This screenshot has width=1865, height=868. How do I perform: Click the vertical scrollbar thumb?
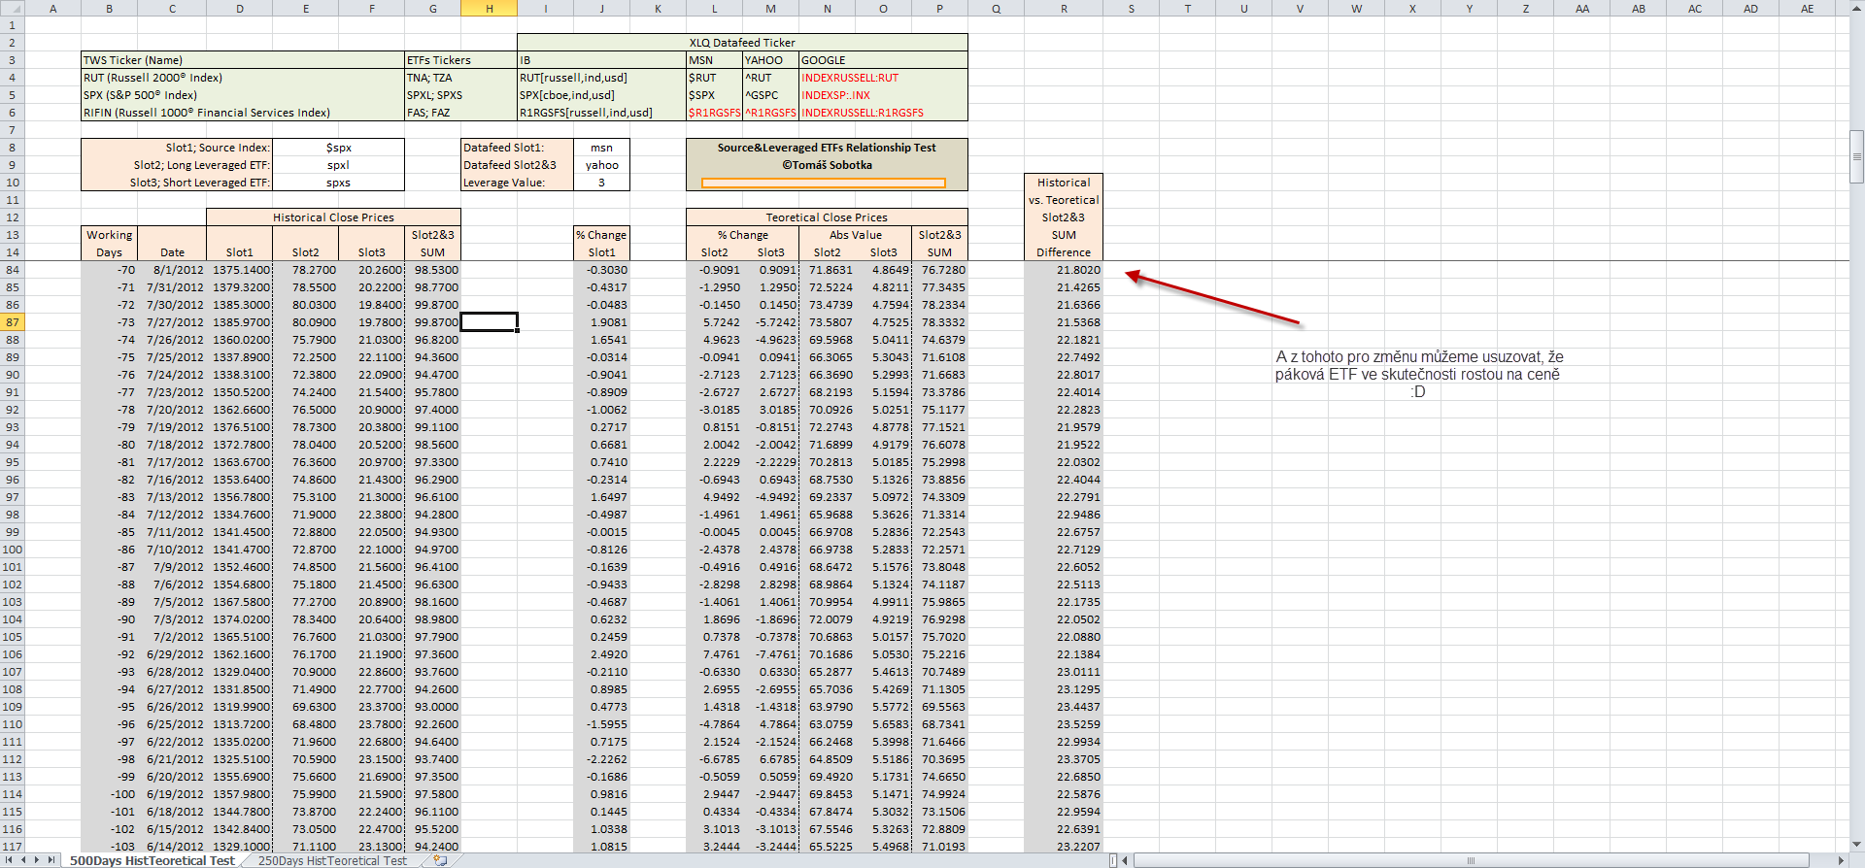click(1856, 156)
